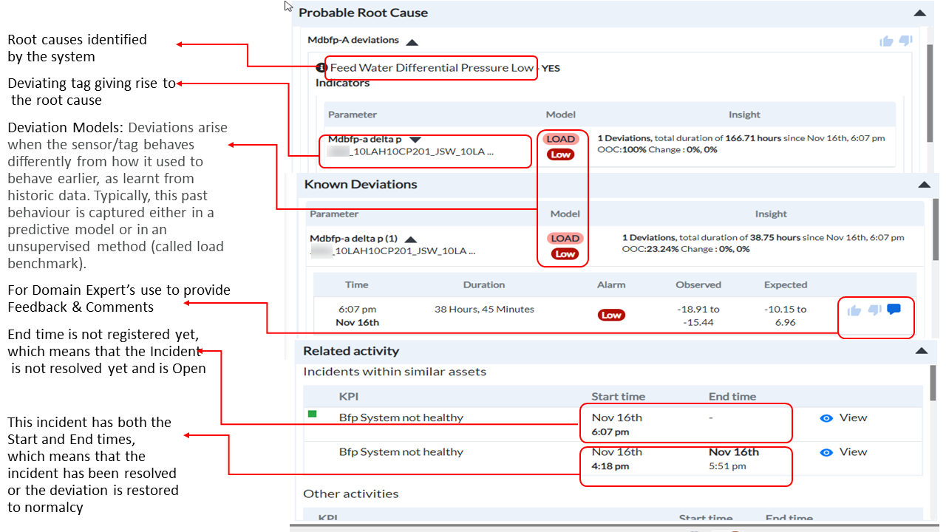Click eye icon for the open 6:07 pm incident
Viewport: 946px width, 532px height.
(x=826, y=418)
